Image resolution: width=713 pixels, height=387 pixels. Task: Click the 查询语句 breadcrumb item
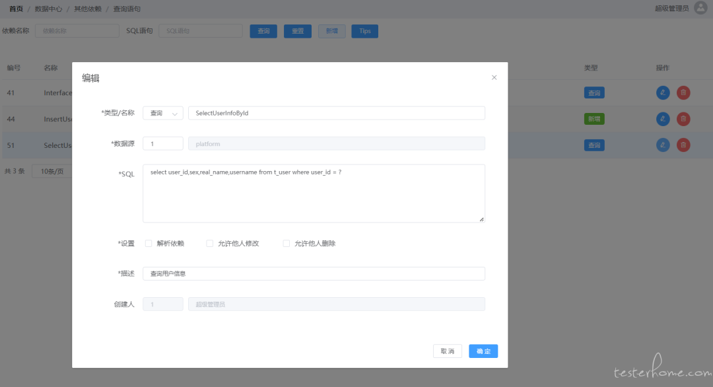[x=127, y=9]
